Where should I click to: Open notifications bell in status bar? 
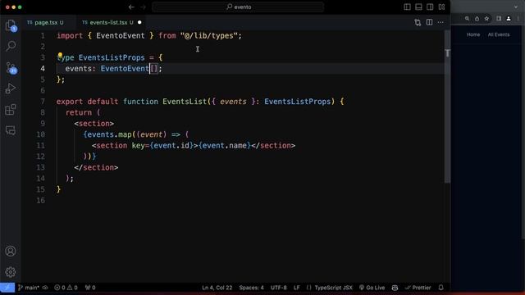coord(441,288)
